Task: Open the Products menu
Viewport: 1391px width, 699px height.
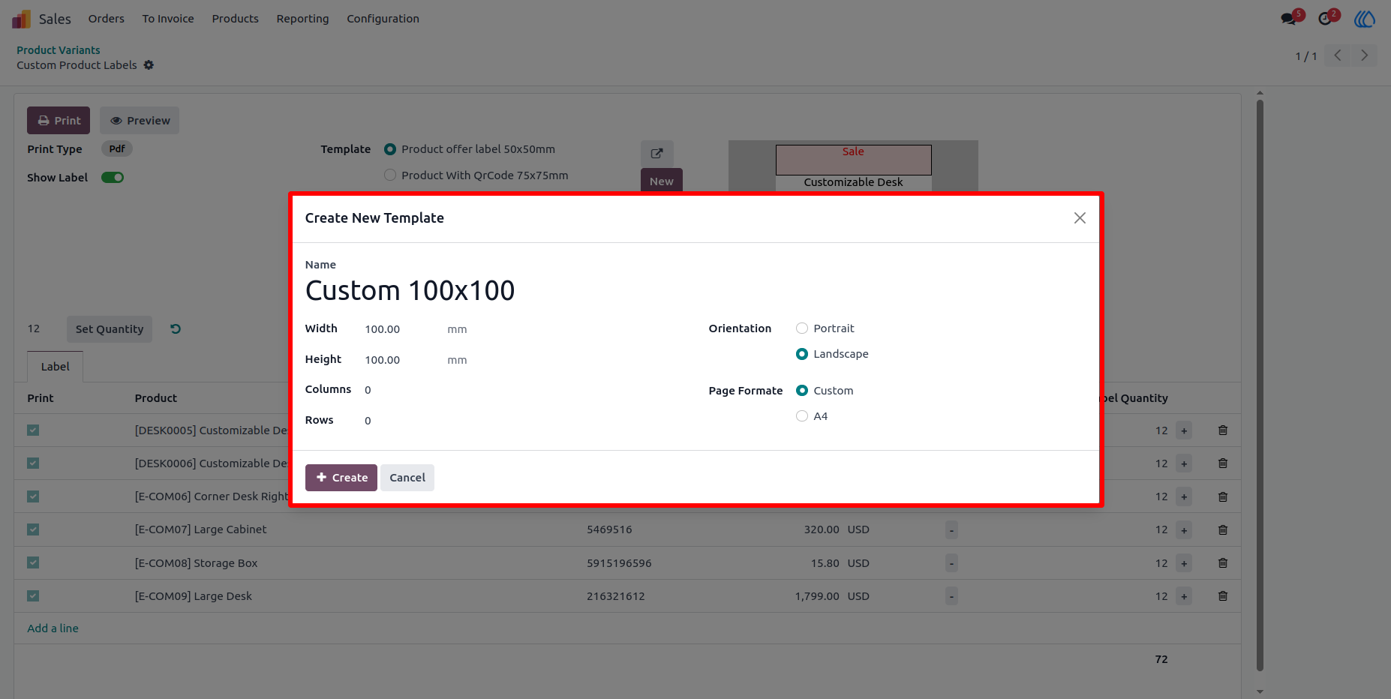Action: 235,19
